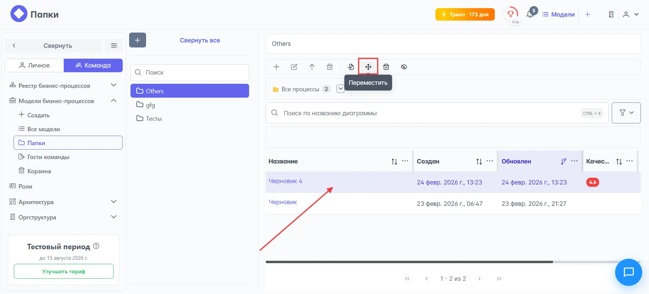Open Гости команды menu item
This screenshot has height=294, width=649.
[x=48, y=157]
